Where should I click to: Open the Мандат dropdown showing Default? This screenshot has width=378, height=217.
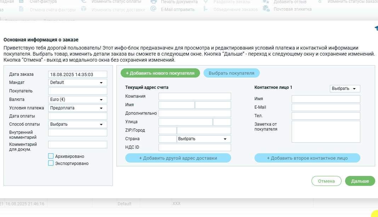click(78, 82)
